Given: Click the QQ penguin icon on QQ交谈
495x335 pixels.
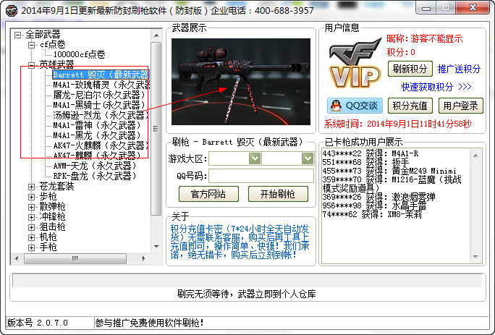Looking at the screenshot, I should coord(336,106).
